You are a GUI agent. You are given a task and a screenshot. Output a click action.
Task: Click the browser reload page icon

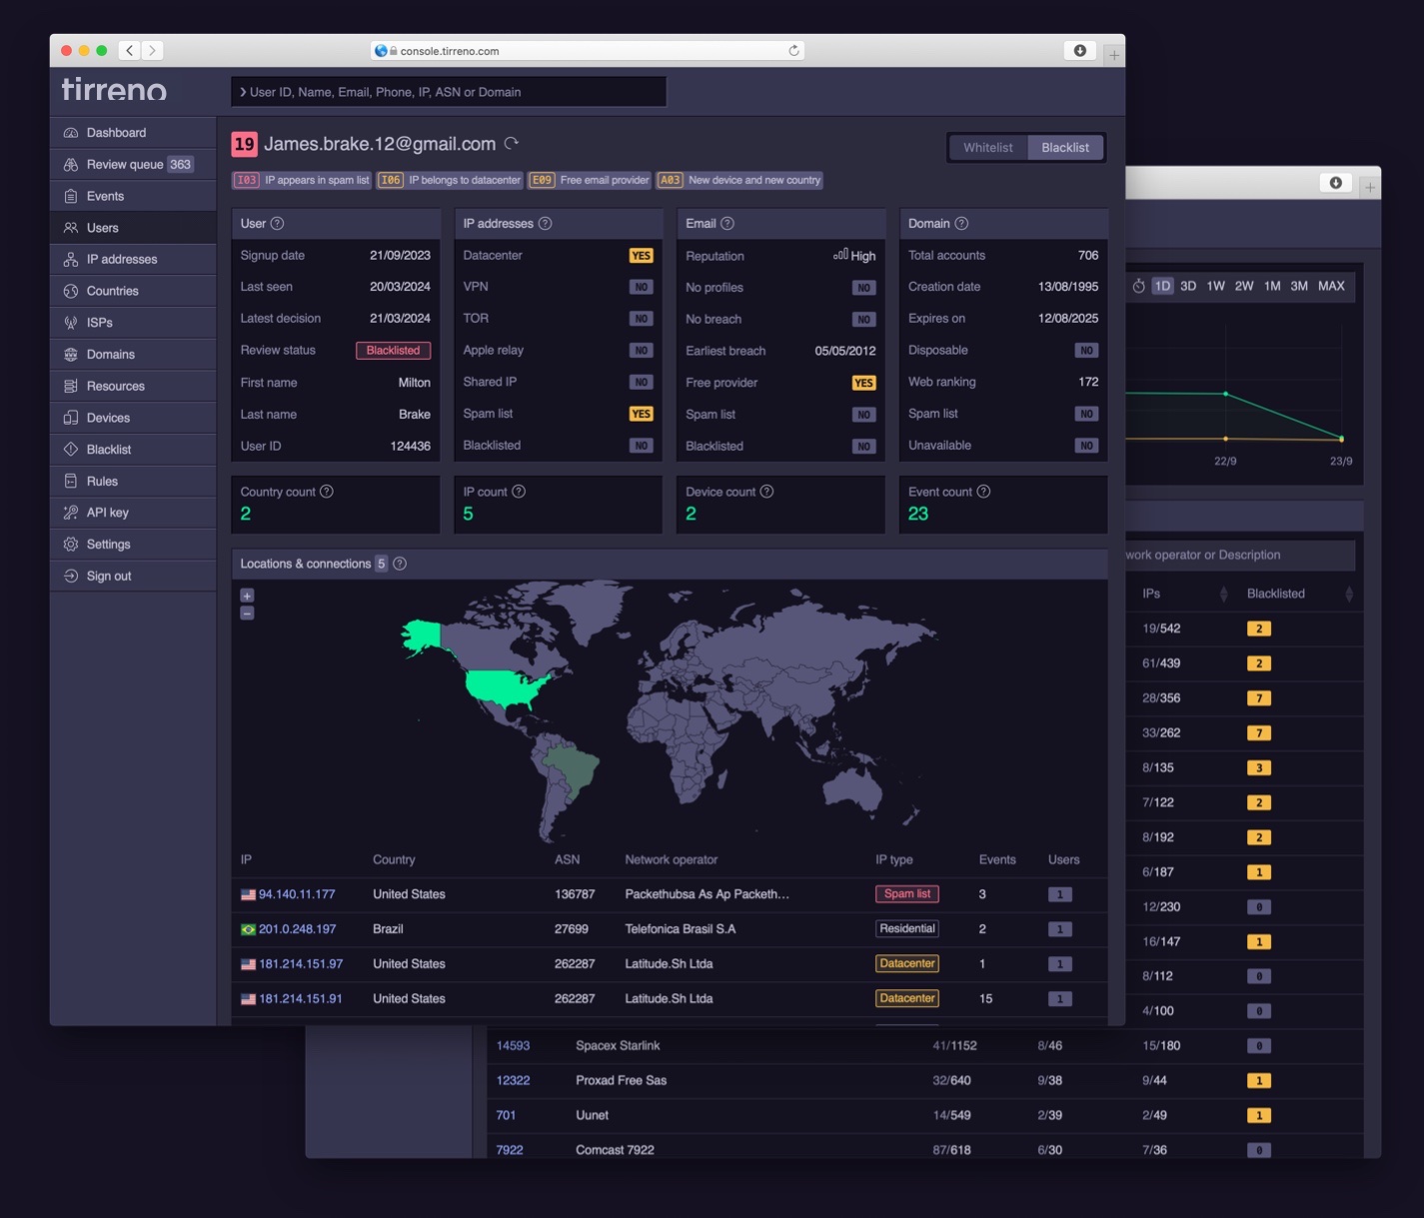pyautogui.click(x=793, y=51)
